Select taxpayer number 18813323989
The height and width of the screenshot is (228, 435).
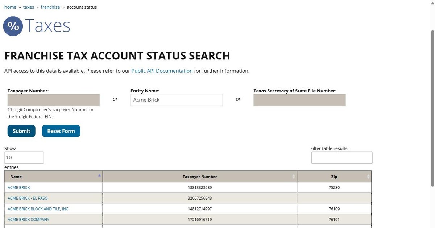pos(200,188)
